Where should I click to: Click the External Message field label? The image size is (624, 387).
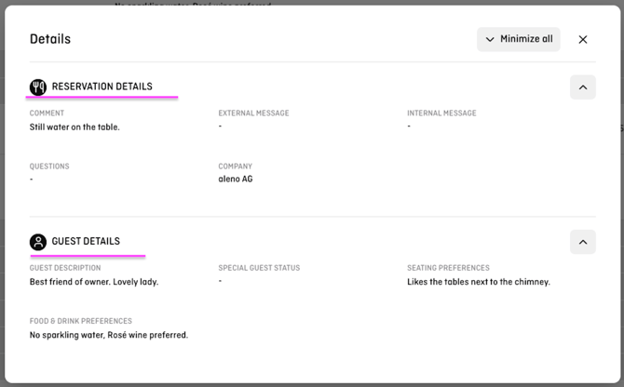[x=253, y=113]
